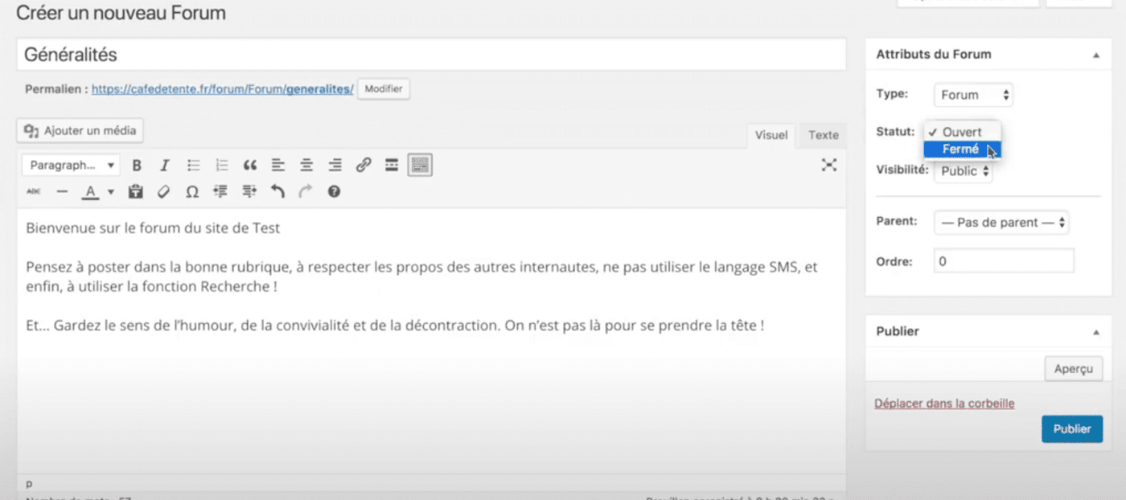This screenshot has height=500, width=1126.
Task: Toggle distraction-free writing mode
Action: 829,165
